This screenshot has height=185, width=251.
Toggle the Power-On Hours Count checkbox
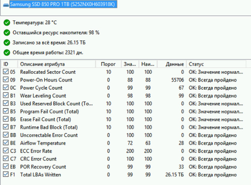[x=5, y=80]
